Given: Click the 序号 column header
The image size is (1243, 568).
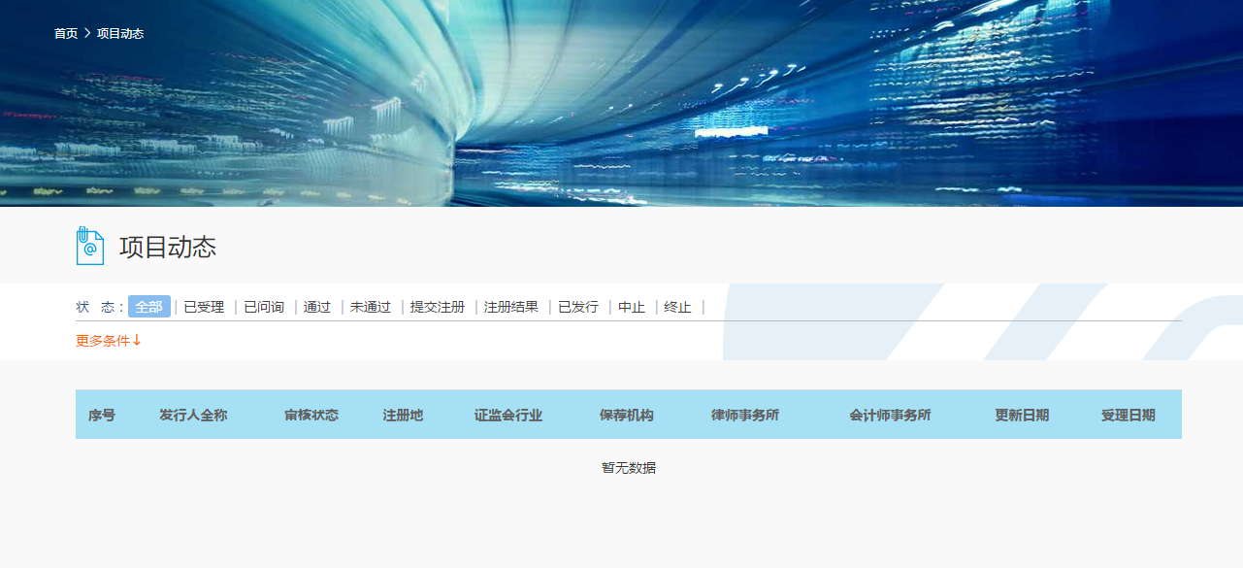Looking at the screenshot, I should point(102,415).
